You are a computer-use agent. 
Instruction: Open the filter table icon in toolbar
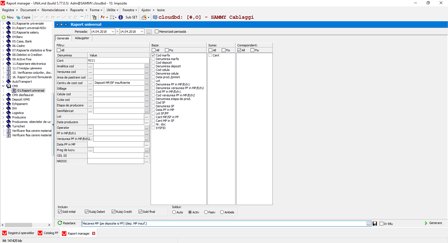[x=95, y=17]
